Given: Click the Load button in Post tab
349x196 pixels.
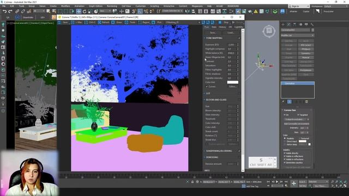Looking at the screenshot, I should click(x=231, y=33).
